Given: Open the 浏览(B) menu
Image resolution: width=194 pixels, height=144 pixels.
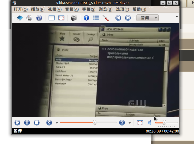Looking at the screenshot, I should (105, 9).
